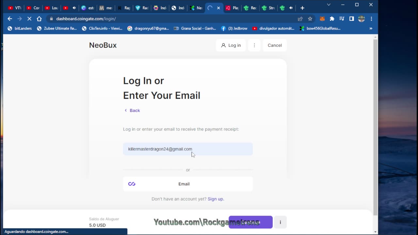This screenshot has width=418, height=235.
Task: Click the purple continue button at bottom
Action: (250, 222)
